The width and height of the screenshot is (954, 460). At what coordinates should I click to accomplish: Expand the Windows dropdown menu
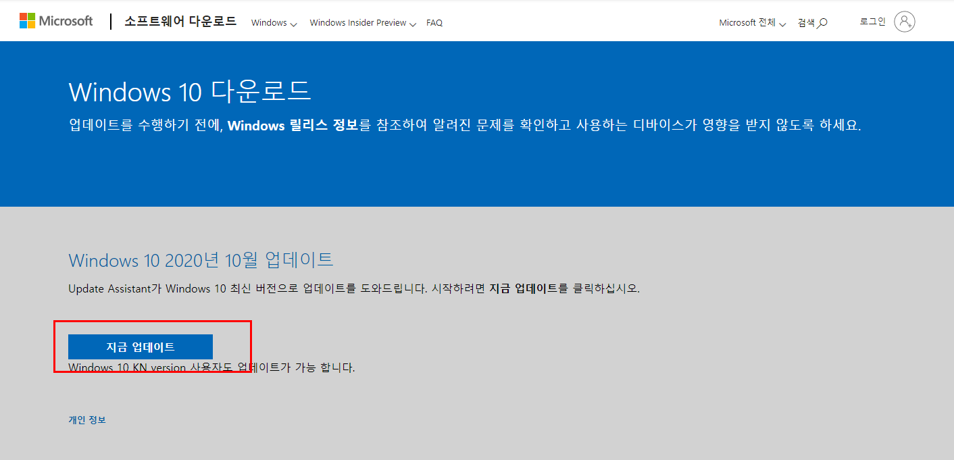(x=274, y=23)
